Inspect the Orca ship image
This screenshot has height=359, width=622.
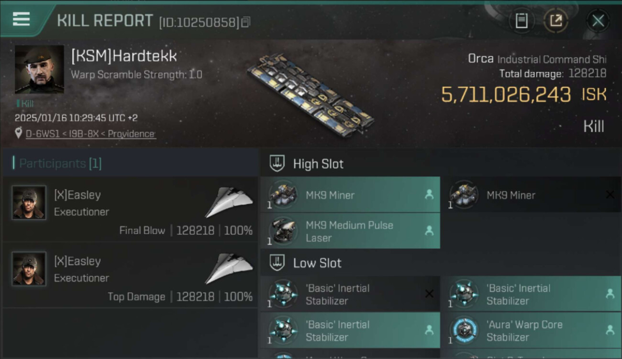[310, 93]
